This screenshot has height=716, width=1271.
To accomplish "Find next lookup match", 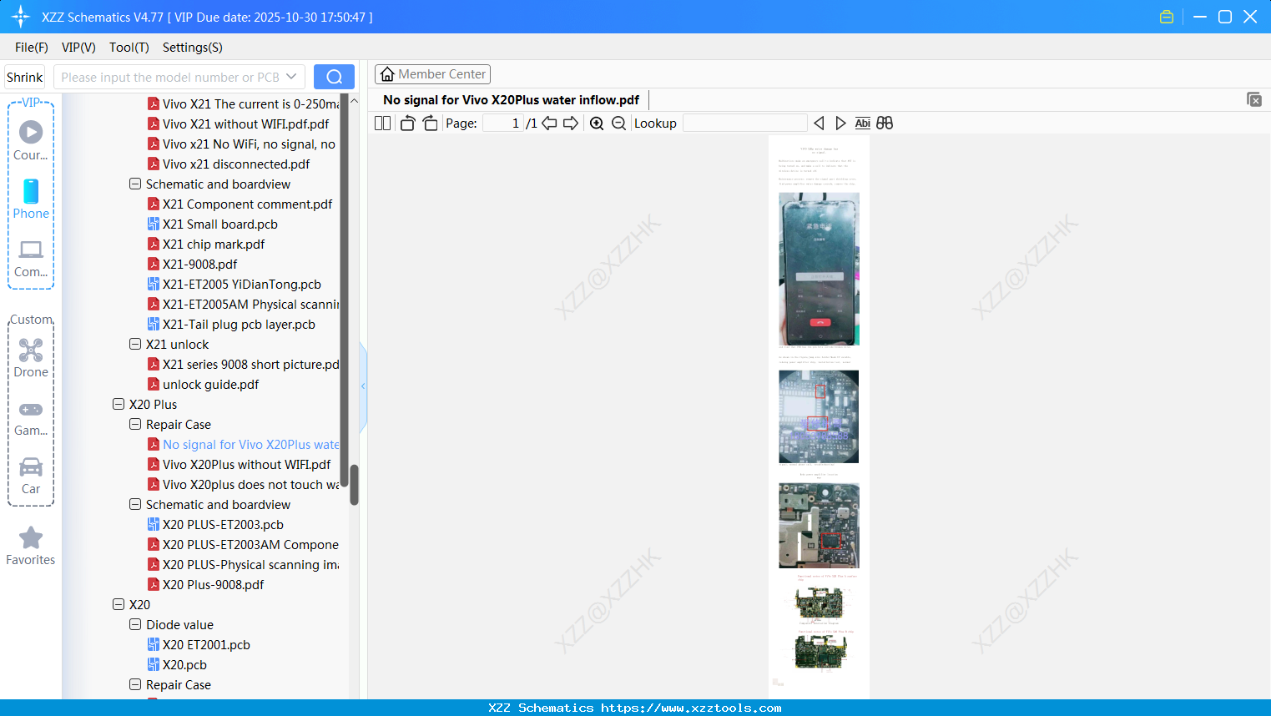I will click(x=840, y=124).
